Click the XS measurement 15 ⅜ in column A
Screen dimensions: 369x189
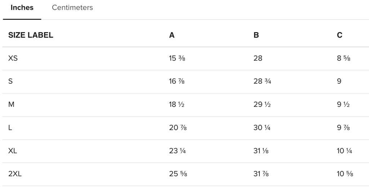177,58
